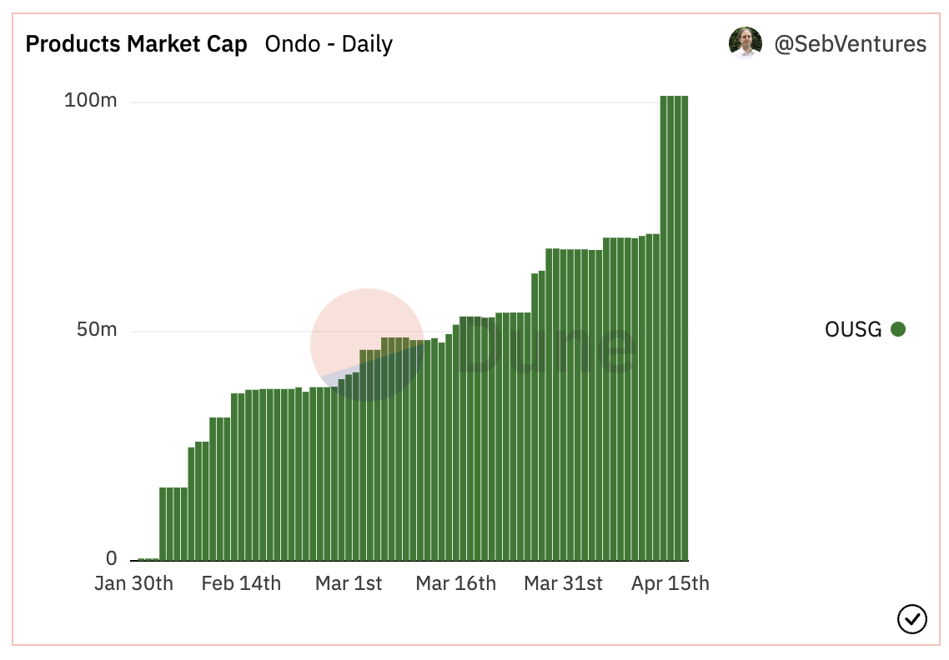Screen dimensions: 949x660
Task: Select the Mar 16th date label
Action: 455,583
